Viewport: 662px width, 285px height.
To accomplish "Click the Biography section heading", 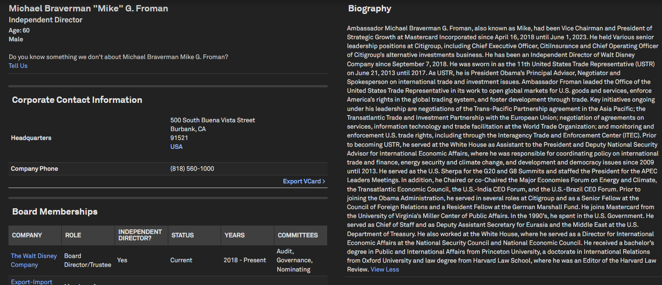I will pos(369,8).
